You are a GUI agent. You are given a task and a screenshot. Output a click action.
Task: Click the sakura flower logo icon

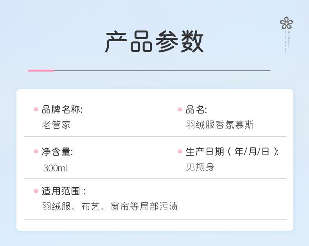point(286,23)
